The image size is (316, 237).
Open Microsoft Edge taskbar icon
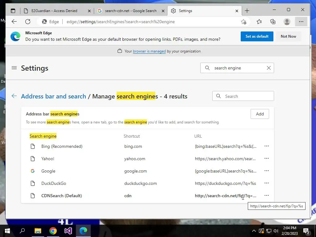pos(83,231)
